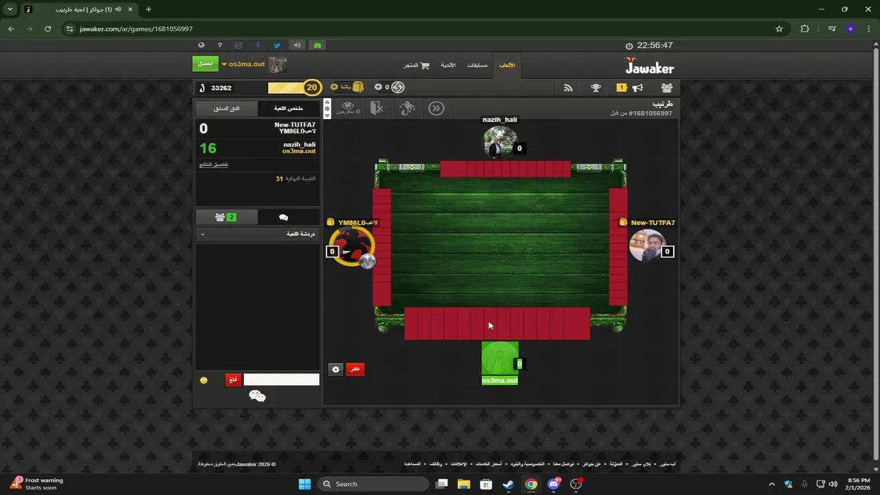The width and height of the screenshot is (880, 495).
Task: Open المتجر store cart menu
Action: pyautogui.click(x=416, y=65)
